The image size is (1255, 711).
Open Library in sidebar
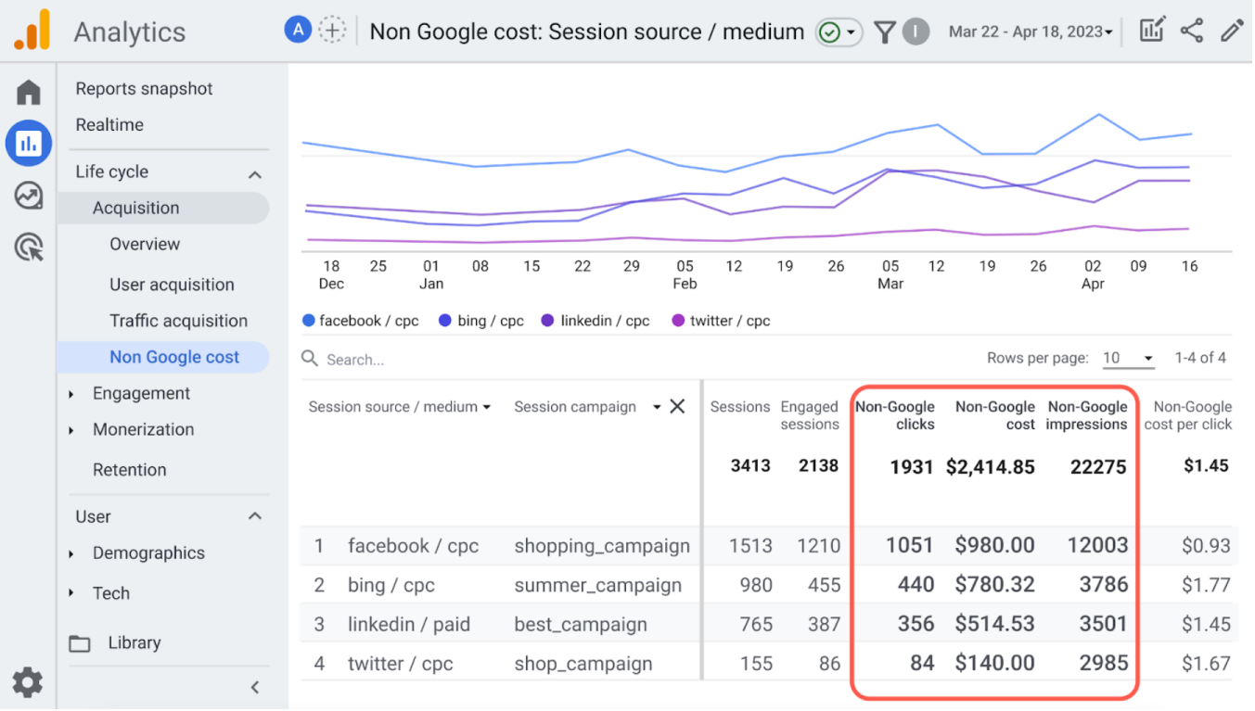coord(134,643)
